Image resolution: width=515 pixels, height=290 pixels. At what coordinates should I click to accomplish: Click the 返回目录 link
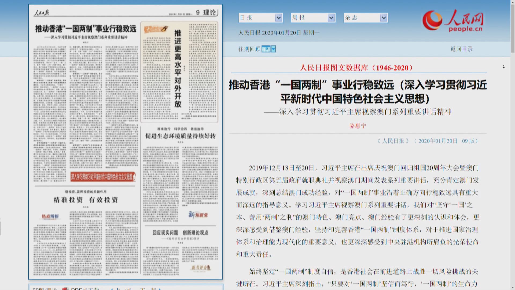461,49
